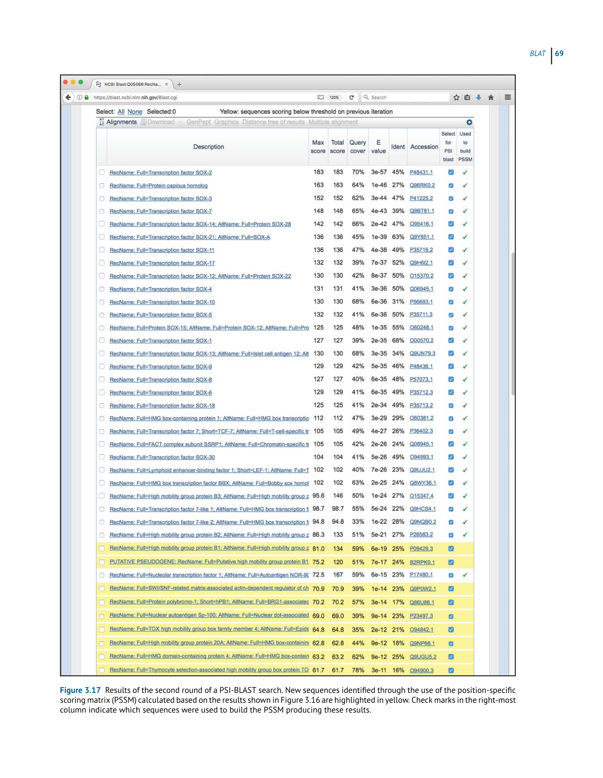Open the PUTATIVE PSEUDOGENE description link
This screenshot has width=603, height=778.
209,562
